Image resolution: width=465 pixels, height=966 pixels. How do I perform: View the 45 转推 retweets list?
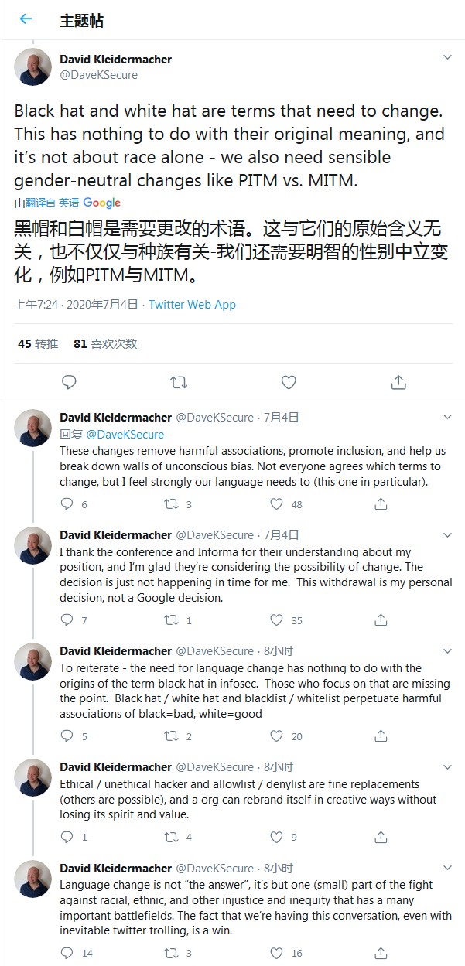click(x=38, y=343)
